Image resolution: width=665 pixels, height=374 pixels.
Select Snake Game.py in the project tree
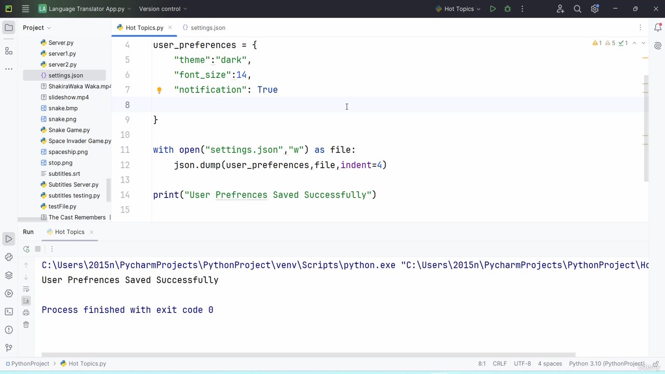69,130
